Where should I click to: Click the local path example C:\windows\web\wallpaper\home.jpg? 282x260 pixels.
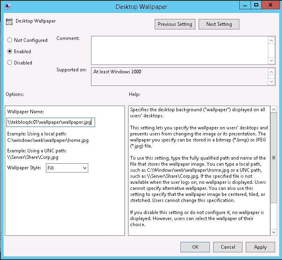(x=48, y=140)
